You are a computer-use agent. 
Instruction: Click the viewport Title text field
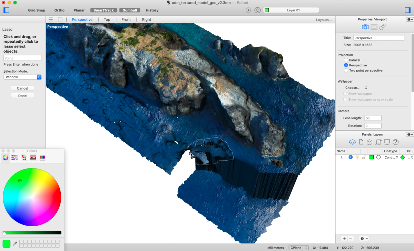[x=378, y=38]
